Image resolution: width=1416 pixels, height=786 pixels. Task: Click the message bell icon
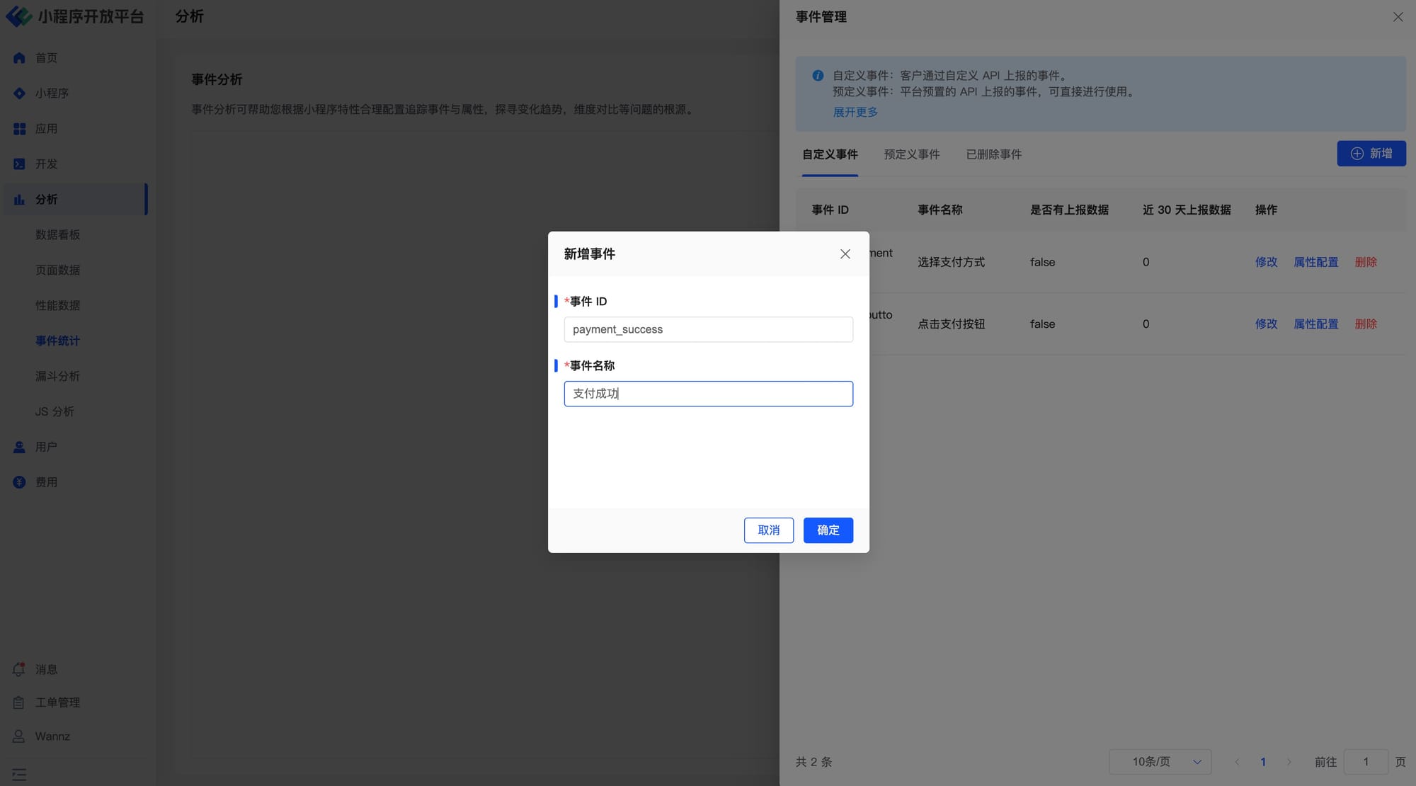19,669
